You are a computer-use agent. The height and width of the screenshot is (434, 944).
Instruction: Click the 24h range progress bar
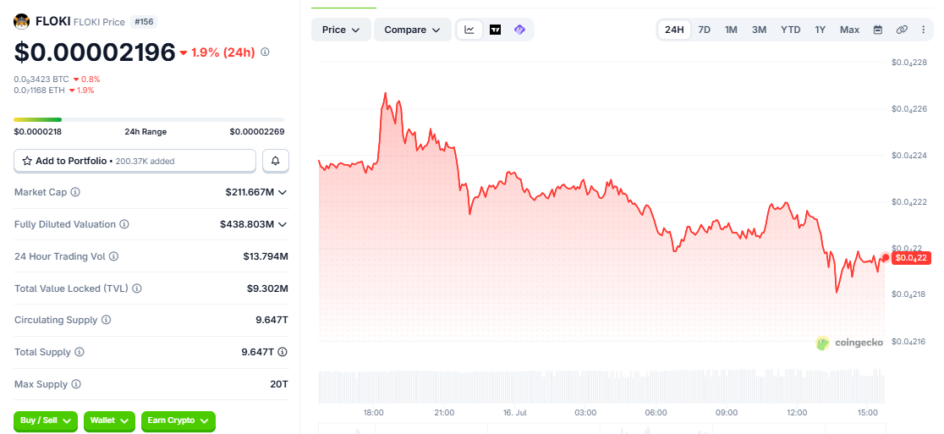149,120
